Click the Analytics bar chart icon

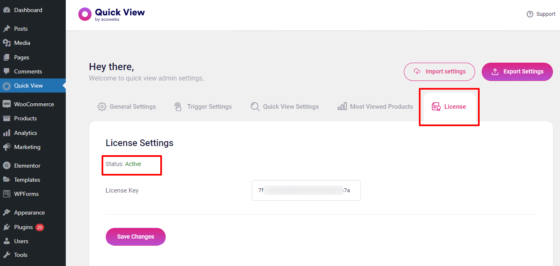7,133
